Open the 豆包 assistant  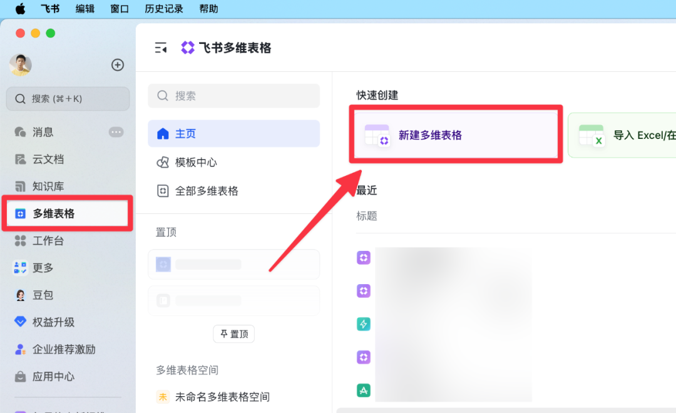(x=43, y=295)
